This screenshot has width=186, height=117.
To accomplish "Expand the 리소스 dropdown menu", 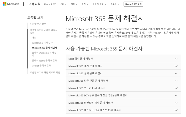I will [114, 4].
